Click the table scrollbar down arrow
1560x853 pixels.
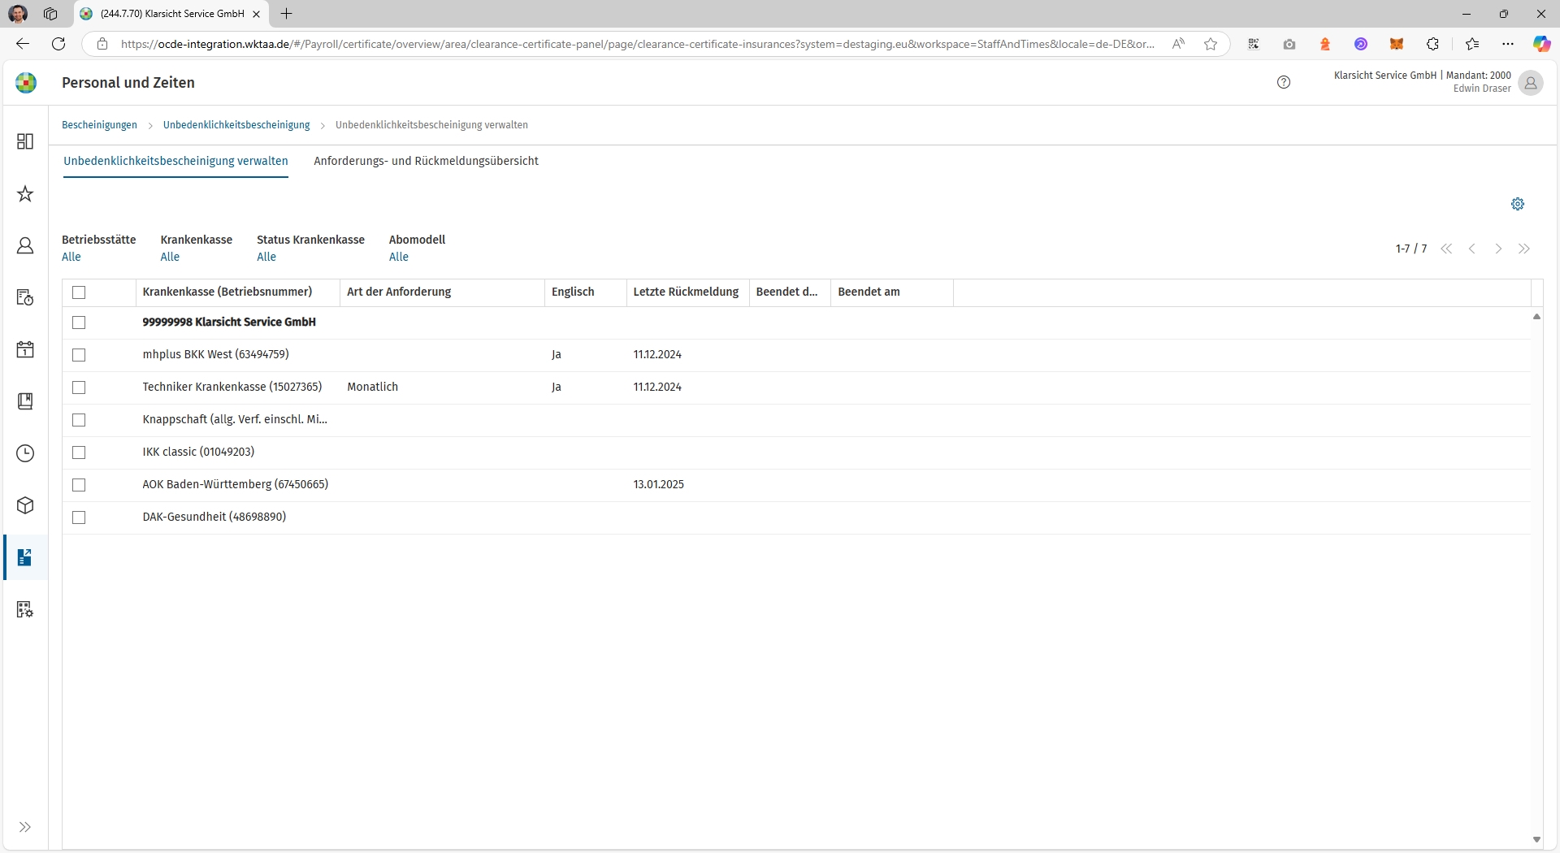(x=1536, y=840)
